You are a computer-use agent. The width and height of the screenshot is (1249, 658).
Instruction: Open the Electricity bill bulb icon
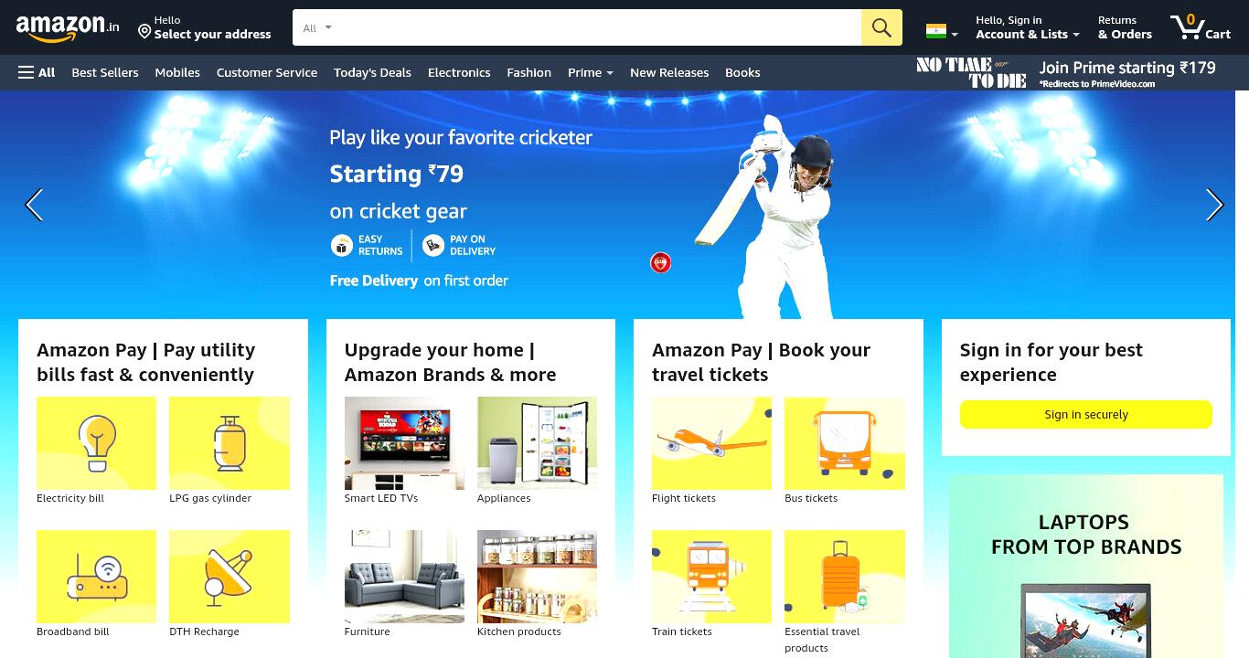pos(96,443)
